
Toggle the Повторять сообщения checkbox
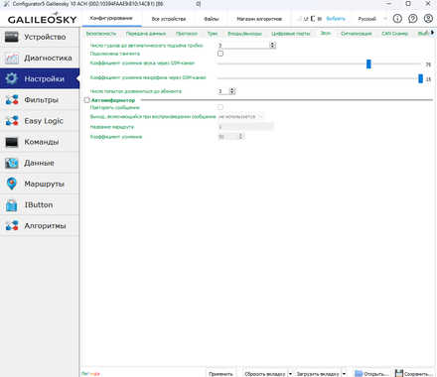click(220, 107)
